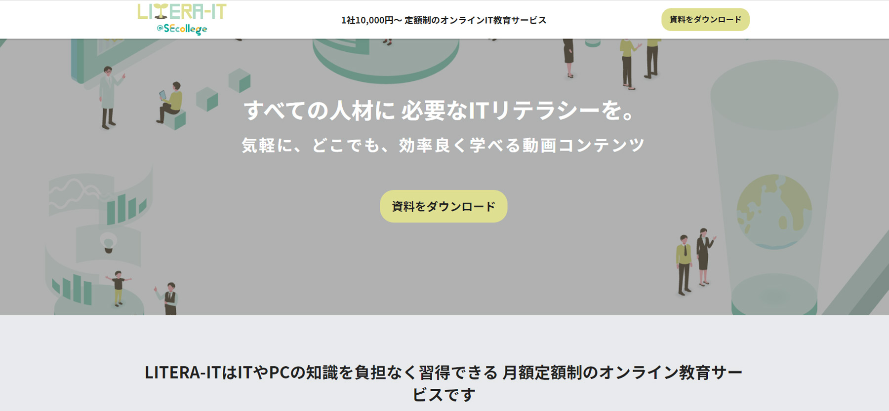The height and width of the screenshot is (411, 889).
Task: Click the hero 資料をダウンロード button
Action: (444, 206)
